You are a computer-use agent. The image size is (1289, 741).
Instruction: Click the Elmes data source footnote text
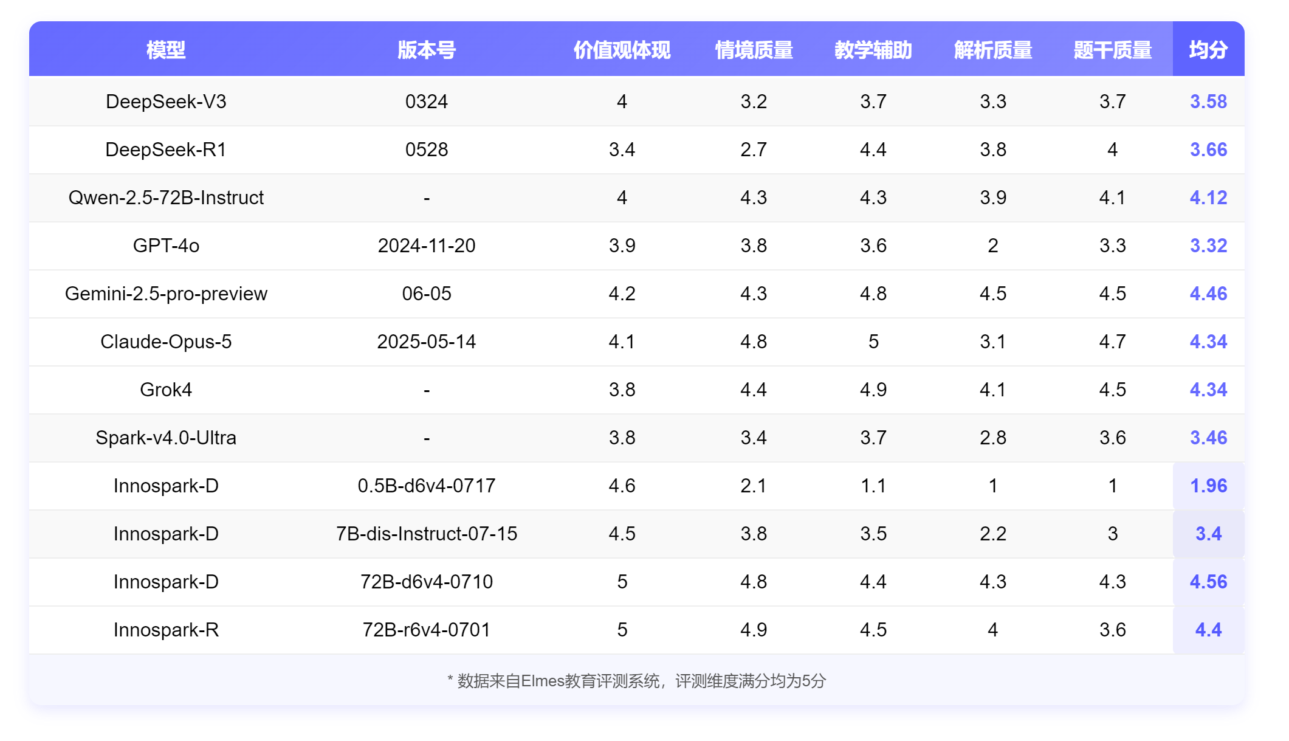tap(637, 682)
